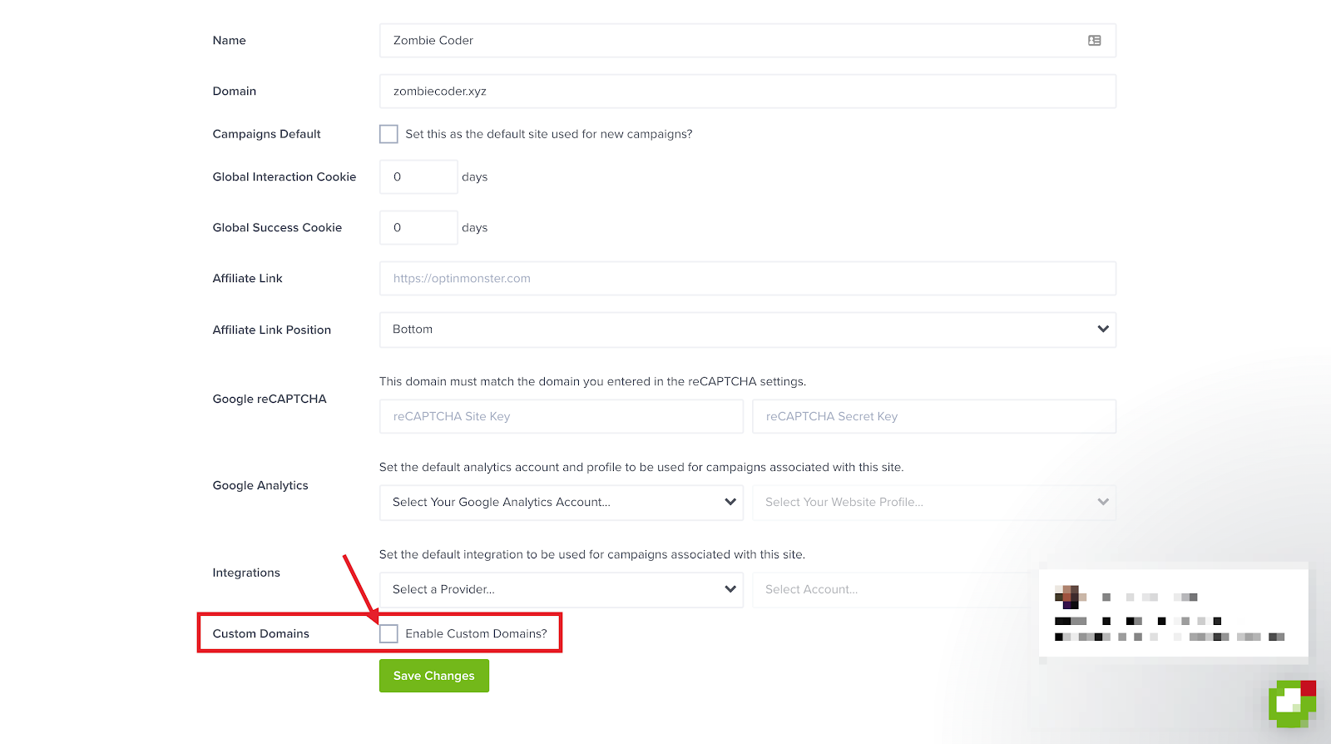Click the contact card icon in Name field
Screen dimensions: 1331x744
(1094, 41)
